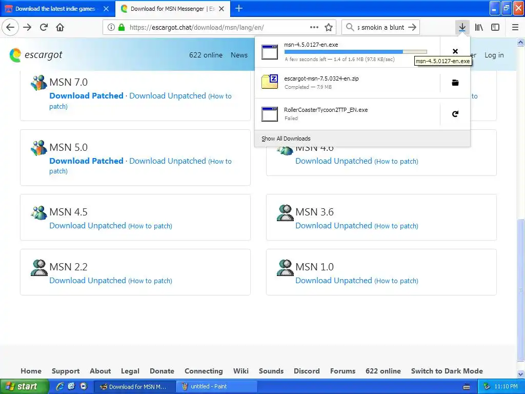Click the green padlock security icon
Viewport: 525px width, 394px height.
click(x=122, y=27)
